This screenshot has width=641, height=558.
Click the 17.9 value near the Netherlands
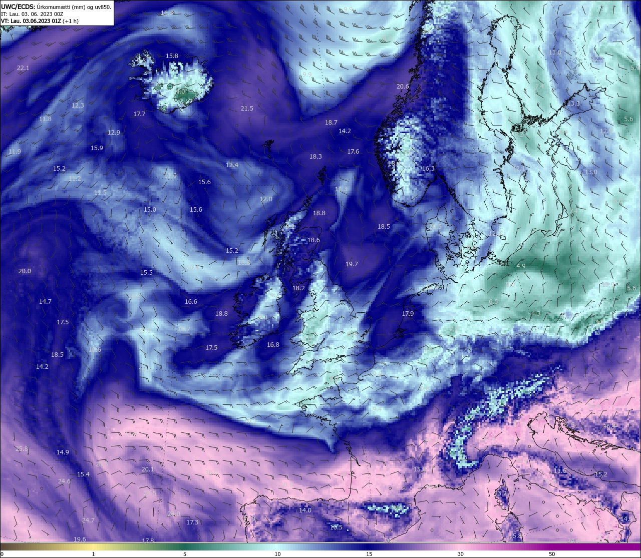click(408, 313)
